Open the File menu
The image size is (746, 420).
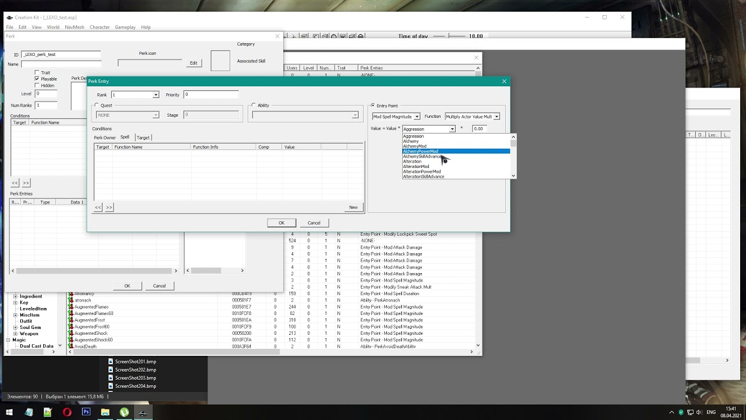[x=9, y=27]
